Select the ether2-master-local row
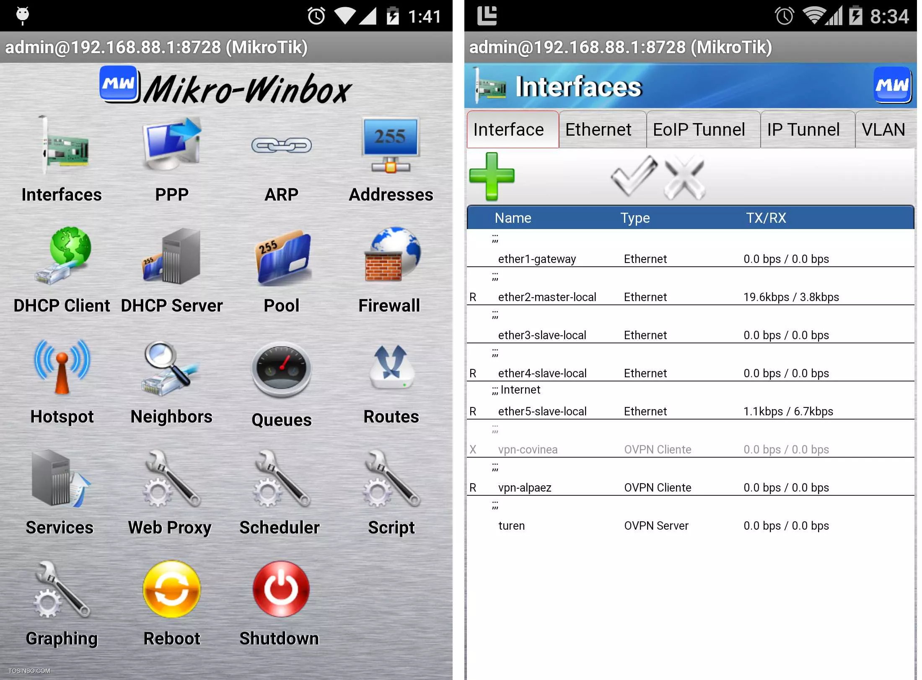This screenshot has width=922, height=680. [690, 286]
